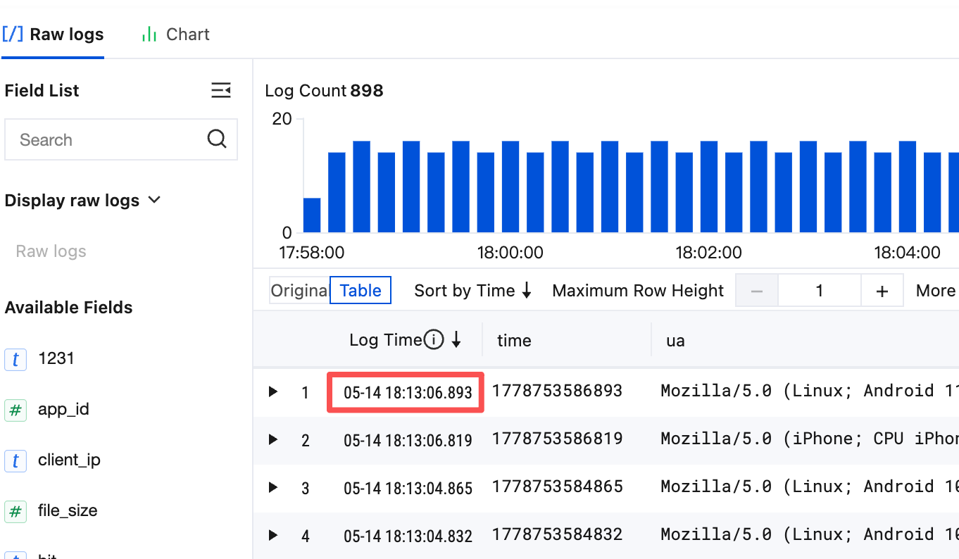Open the More options button

[936, 291]
